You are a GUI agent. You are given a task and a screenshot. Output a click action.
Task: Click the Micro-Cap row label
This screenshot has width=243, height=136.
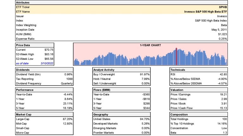tap(22, 133)
